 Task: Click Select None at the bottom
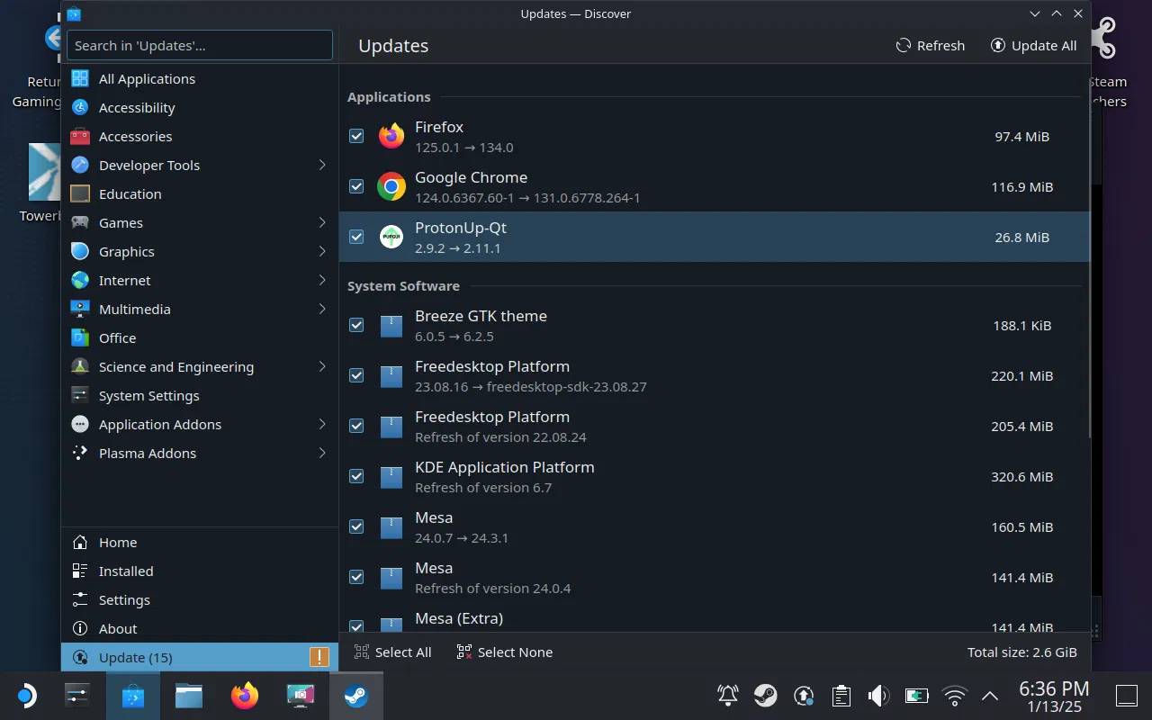click(x=505, y=652)
